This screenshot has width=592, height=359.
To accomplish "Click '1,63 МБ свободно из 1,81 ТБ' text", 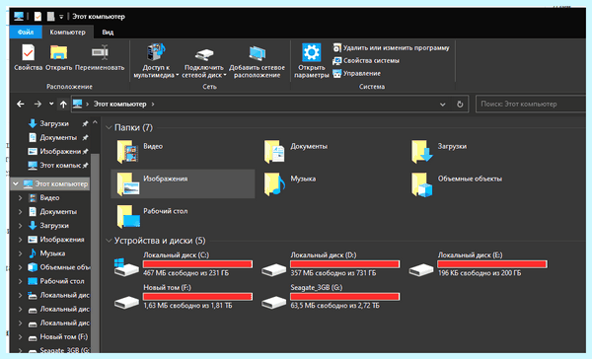I will 187,306.
